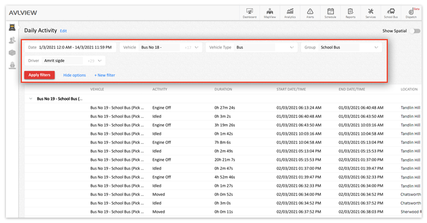Open the Services icon
Image resolution: width=427 pixels, height=223 pixels.
tap(371, 13)
